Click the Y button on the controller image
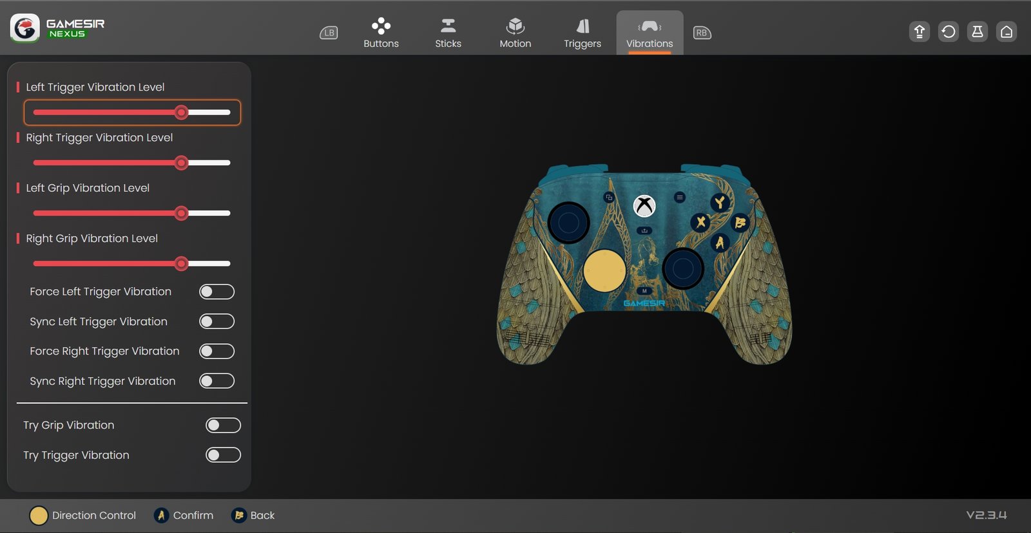Screen dimensions: 1031x533 (720, 203)
